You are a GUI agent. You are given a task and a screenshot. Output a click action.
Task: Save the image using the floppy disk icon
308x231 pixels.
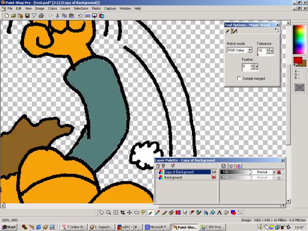coord(27,16)
